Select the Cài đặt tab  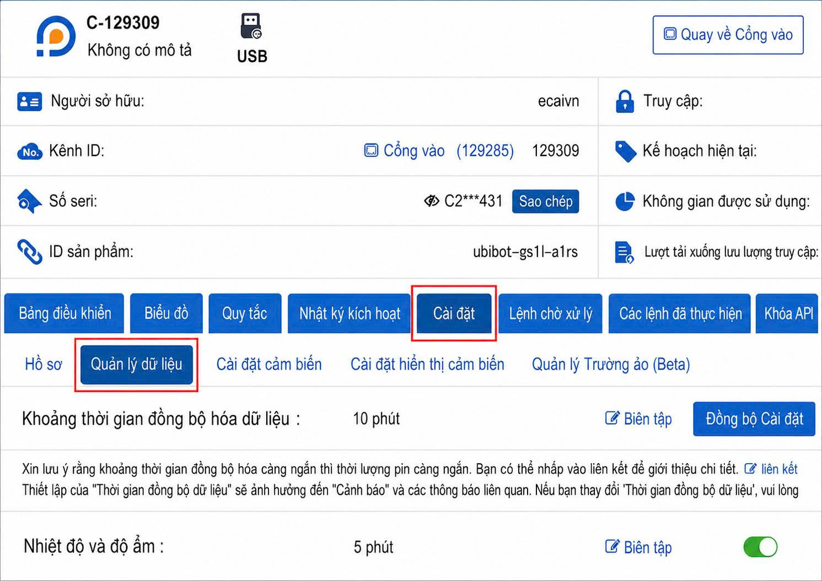pos(454,313)
